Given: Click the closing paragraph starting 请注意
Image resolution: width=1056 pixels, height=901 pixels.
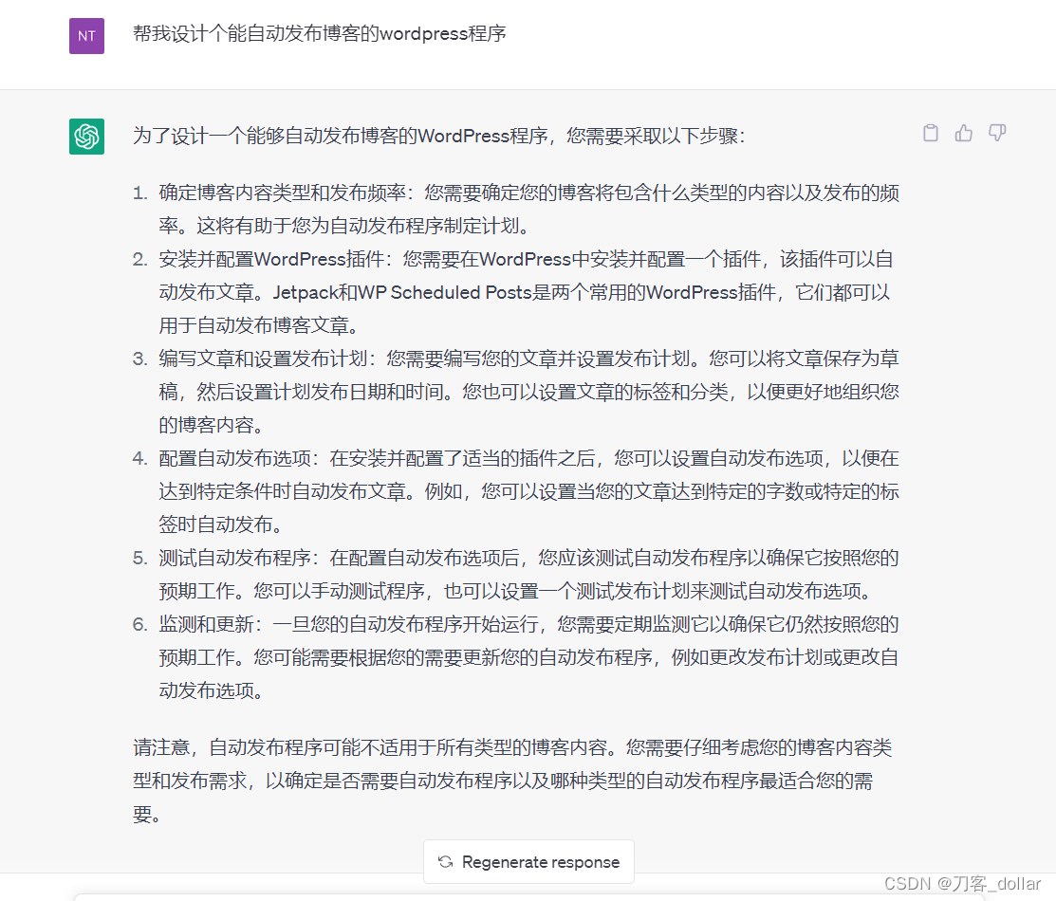Looking at the screenshot, I should coord(511,781).
